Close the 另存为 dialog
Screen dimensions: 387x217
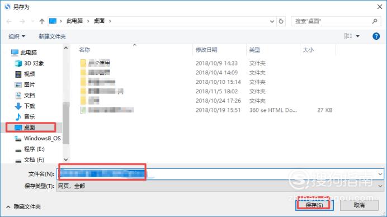click(380, 7)
